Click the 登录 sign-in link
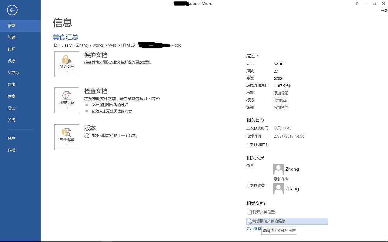This screenshot has width=388, height=242. coord(384,11)
